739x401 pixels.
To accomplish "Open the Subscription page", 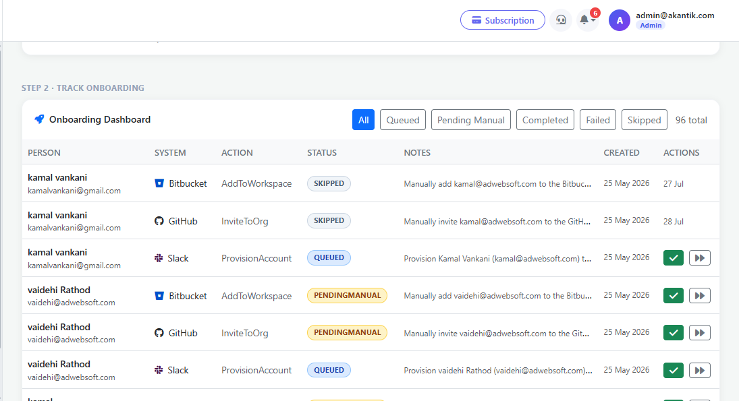I will pos(502,20).
